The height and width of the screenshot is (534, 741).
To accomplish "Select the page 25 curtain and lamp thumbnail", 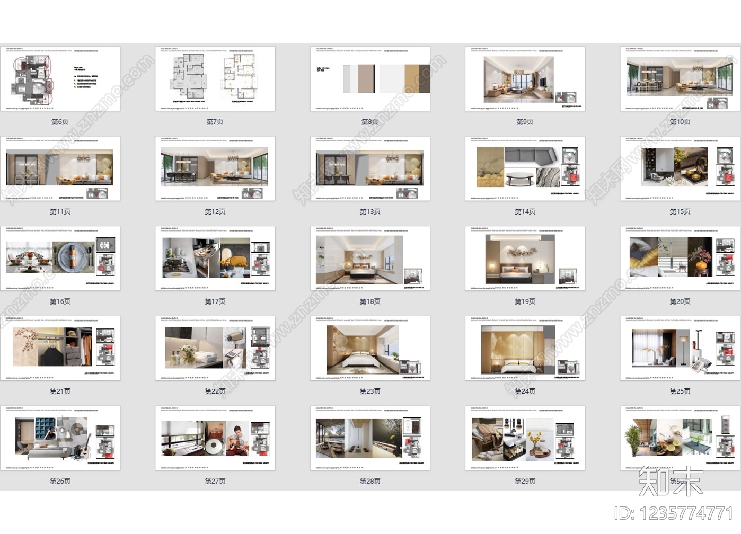I will (x=680, y=349).
